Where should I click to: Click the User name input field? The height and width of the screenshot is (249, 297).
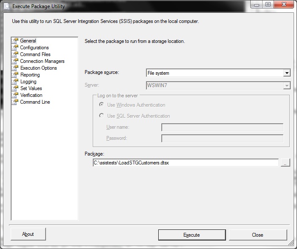pos(222,127)
